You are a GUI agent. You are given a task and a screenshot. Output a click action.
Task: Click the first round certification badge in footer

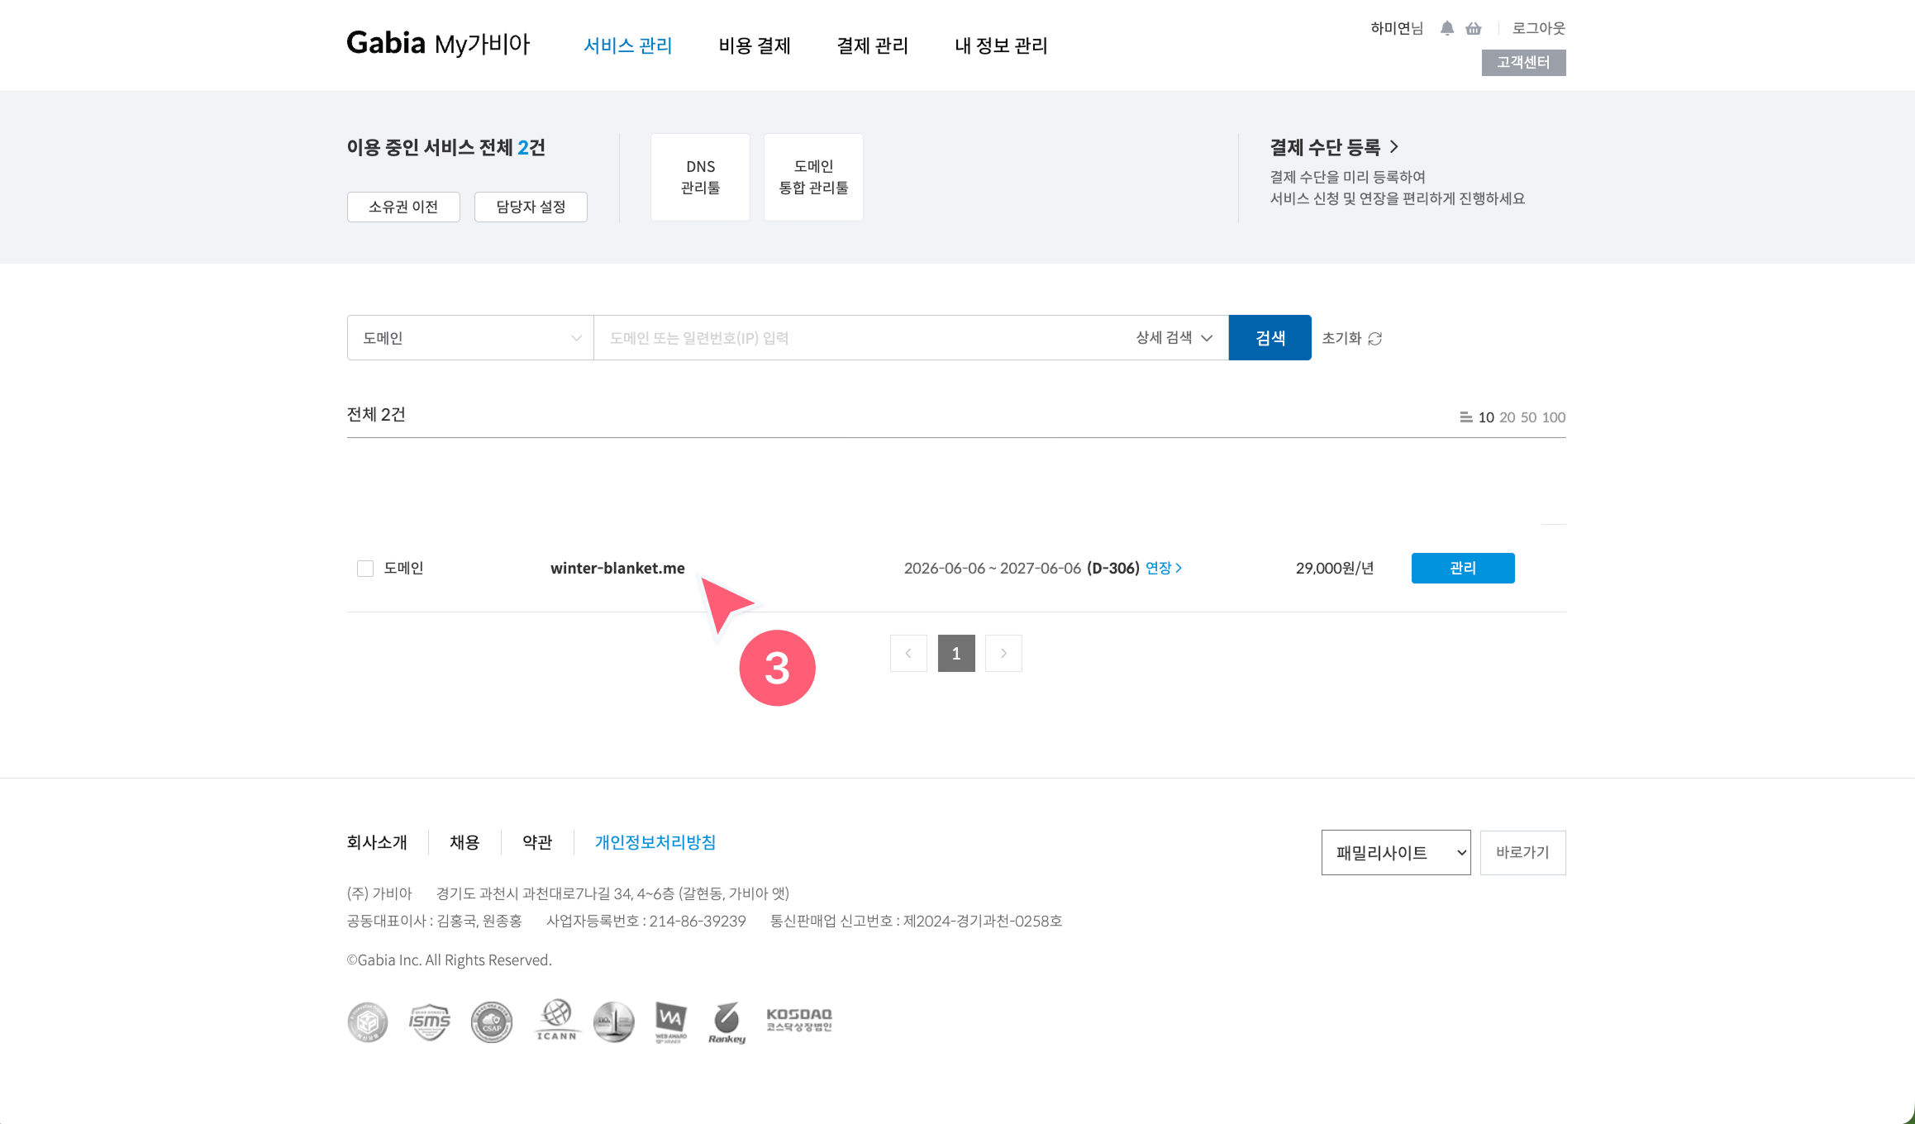coord(368,1022)
